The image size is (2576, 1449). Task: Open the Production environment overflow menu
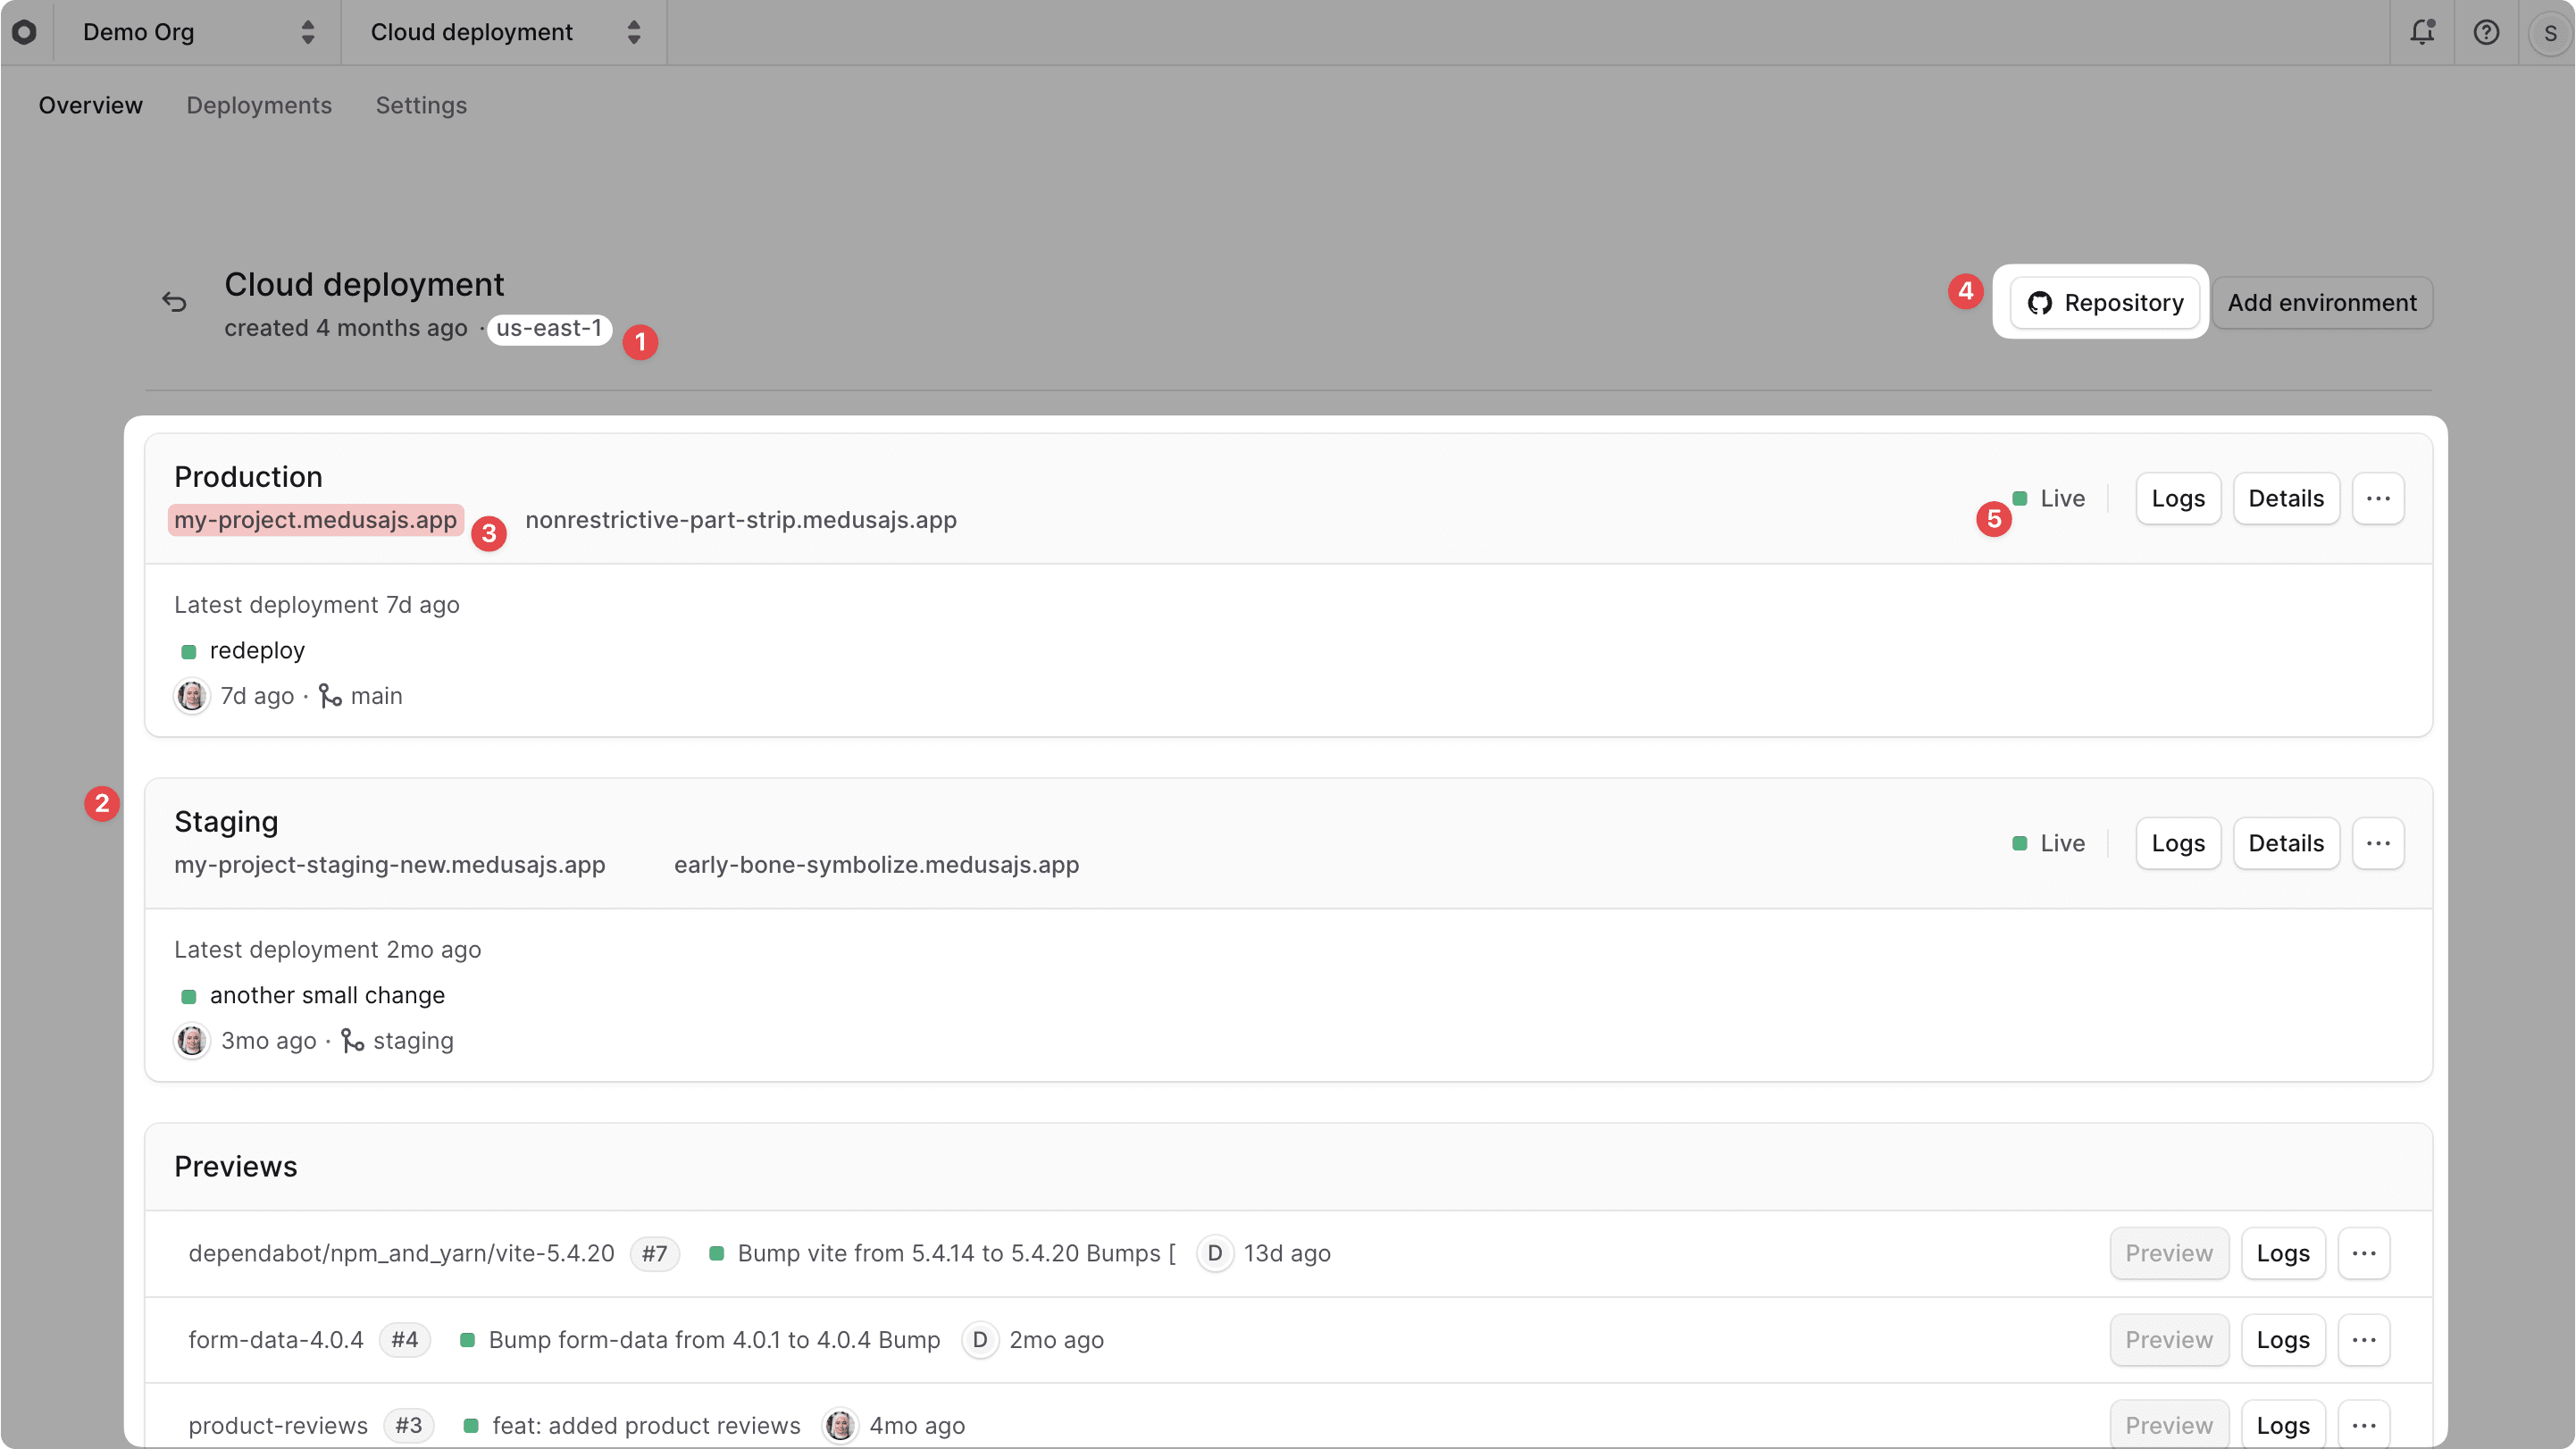point(2378,498)
